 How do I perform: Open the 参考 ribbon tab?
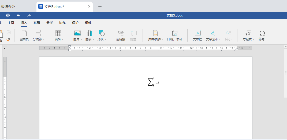coord(49,23)
